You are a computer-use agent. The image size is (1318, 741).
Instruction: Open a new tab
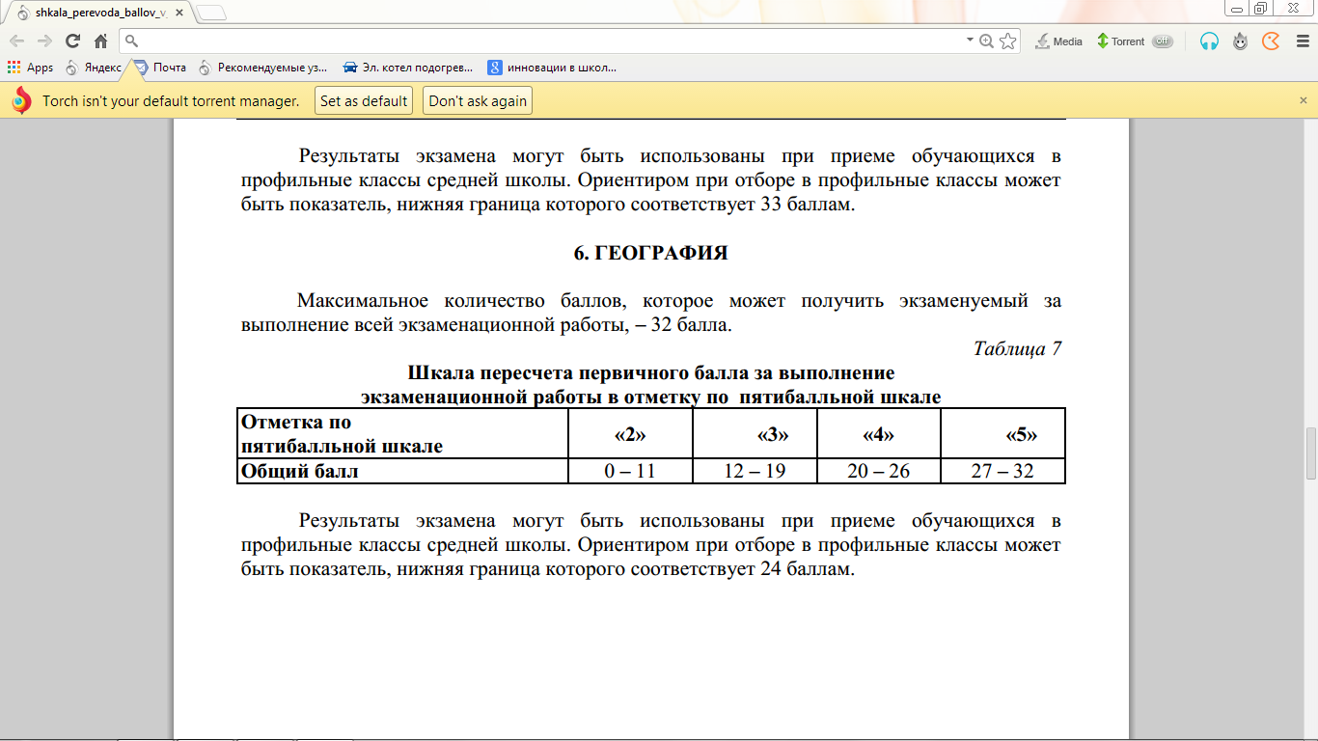pos(211,13)
